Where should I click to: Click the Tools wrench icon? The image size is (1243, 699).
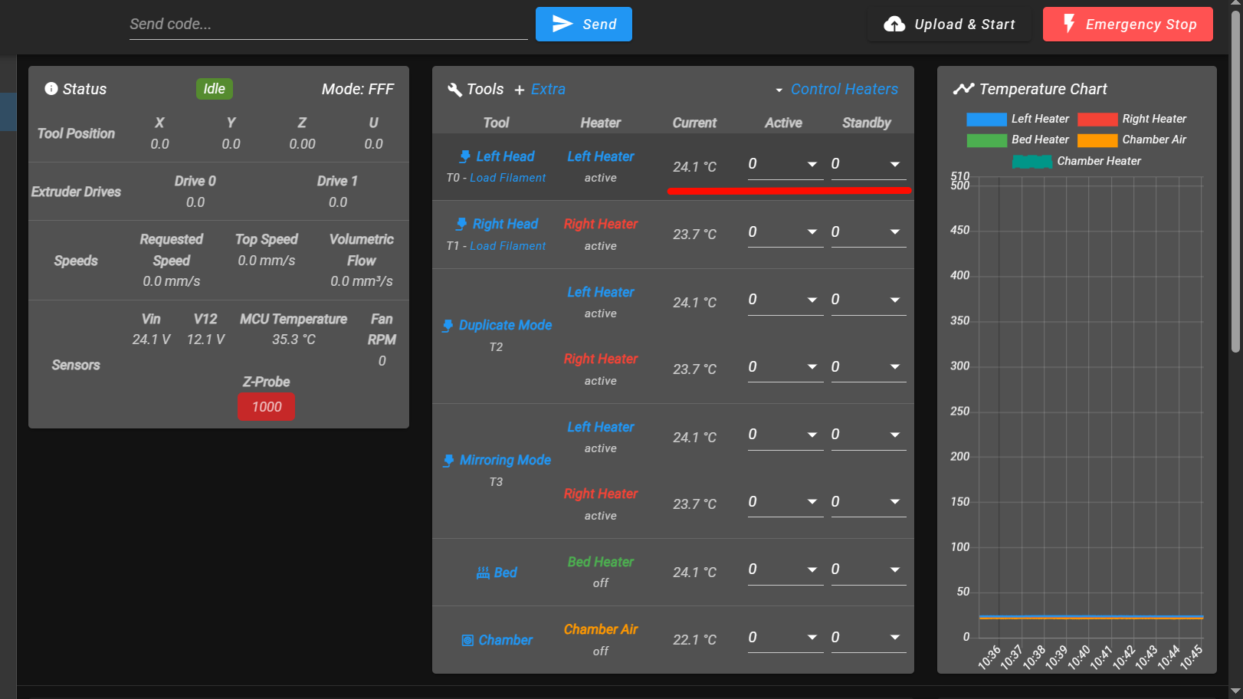click(x=454, y=90)
